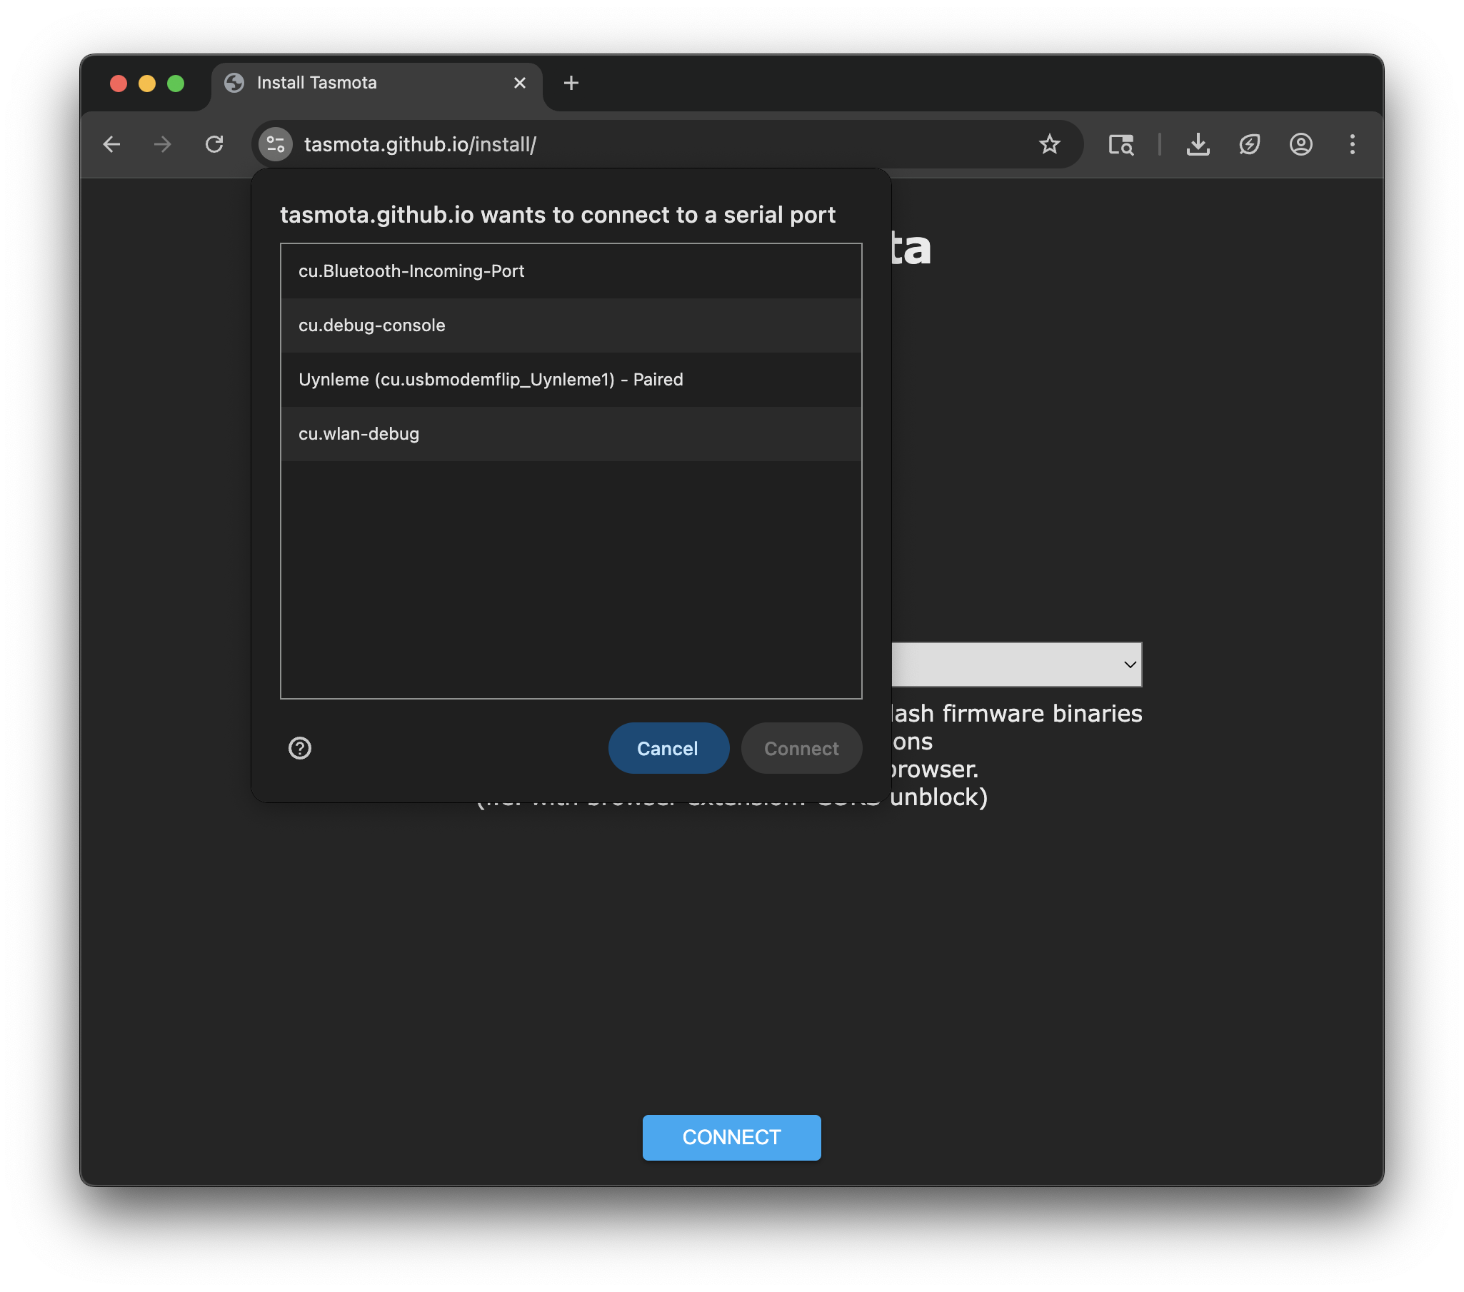Screen dimensions: 1464x1292
Task: Select cu.Bluetooth-Incoming-Port from list
Action: coord(570,271)
